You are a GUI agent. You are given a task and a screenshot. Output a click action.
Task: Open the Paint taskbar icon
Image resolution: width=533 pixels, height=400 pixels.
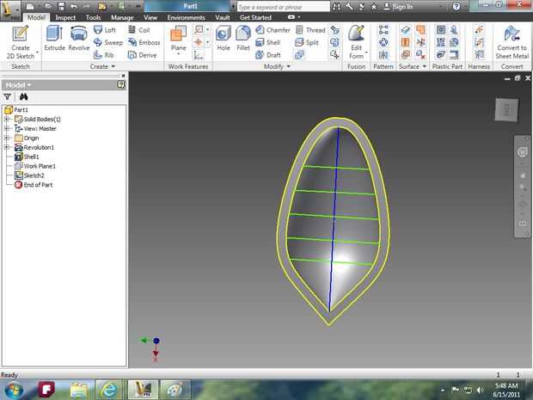pyautogui.click(x=175, y=391)
